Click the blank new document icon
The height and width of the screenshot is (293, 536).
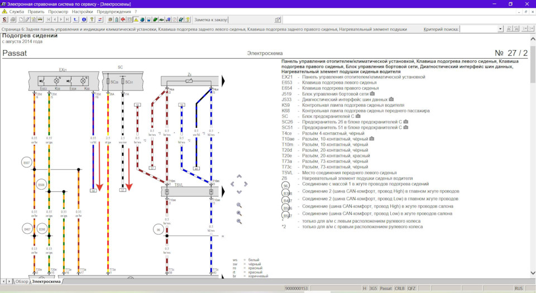(x=21, y=20)
